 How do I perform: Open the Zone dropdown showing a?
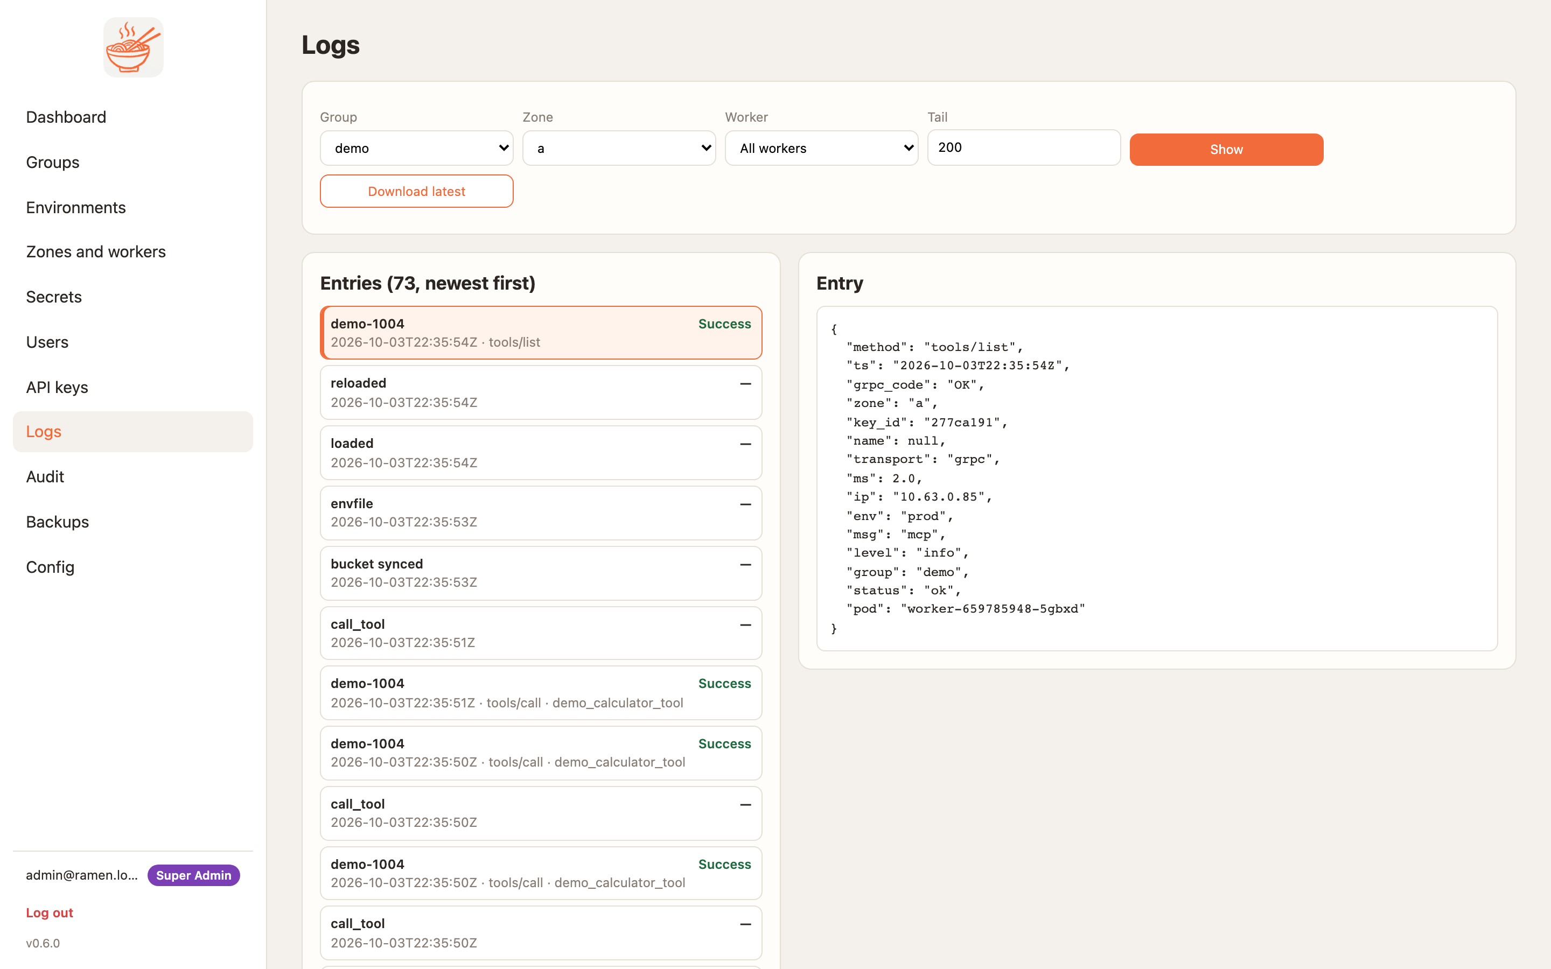[619, 148]
